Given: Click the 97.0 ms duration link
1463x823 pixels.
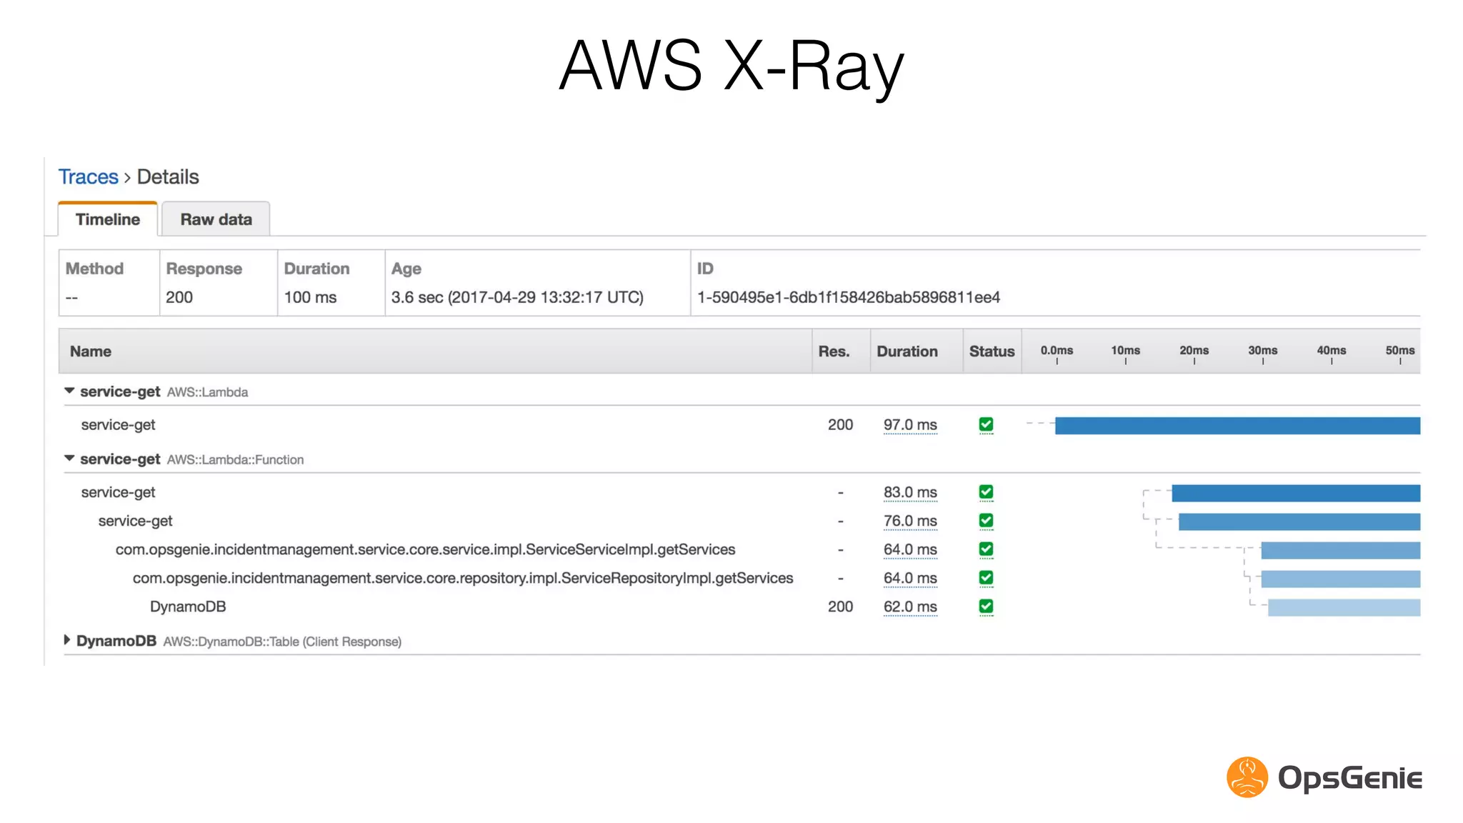Looking at the screenshot, I should point(910,425).
